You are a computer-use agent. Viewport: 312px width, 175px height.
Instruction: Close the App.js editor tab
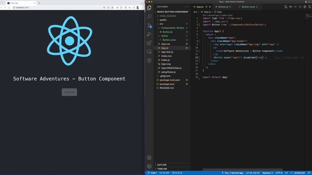tap(210, 7)
